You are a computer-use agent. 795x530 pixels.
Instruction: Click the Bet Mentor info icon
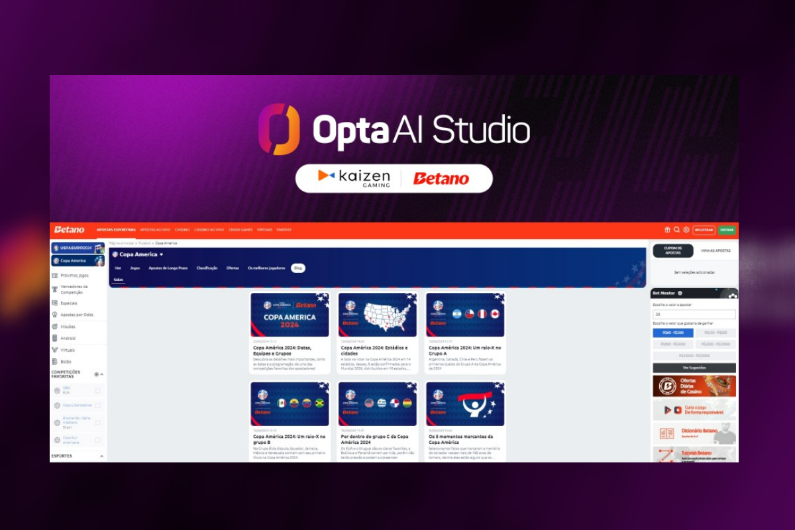tap(680, 293)
